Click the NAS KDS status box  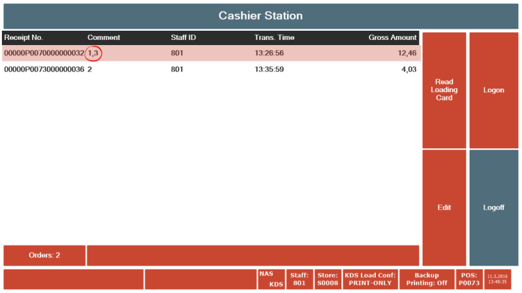click(271, 279)
